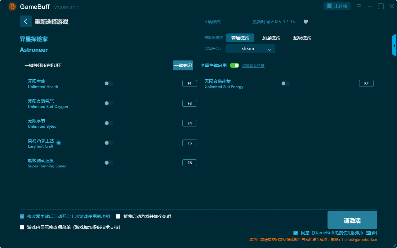Open the hamburger menu icon

359,6
